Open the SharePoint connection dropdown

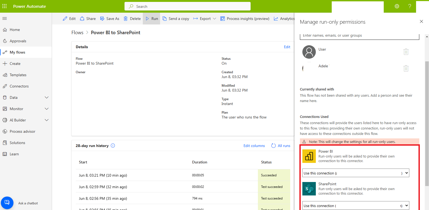tap(356, 205)
